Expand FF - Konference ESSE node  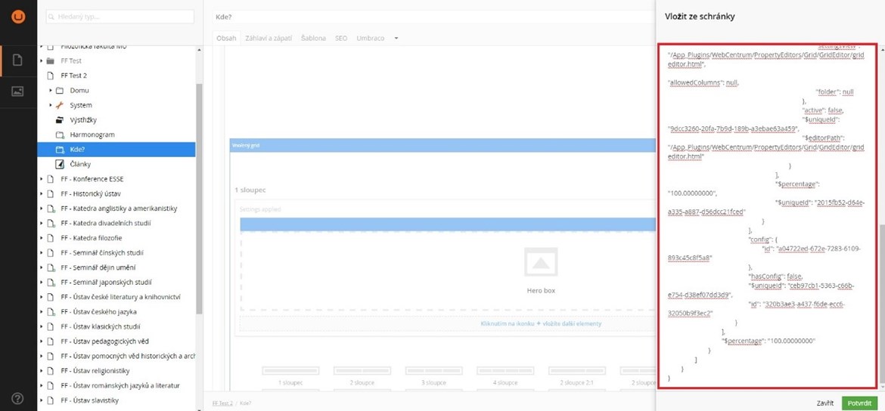point(42,179)
